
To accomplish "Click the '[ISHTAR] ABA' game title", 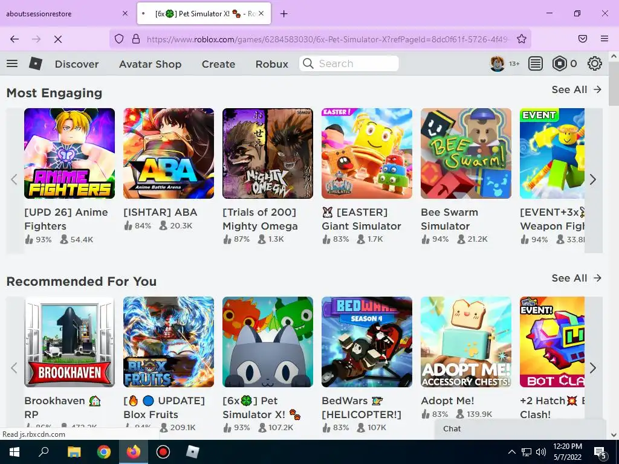I will click(x=160, y=212).
